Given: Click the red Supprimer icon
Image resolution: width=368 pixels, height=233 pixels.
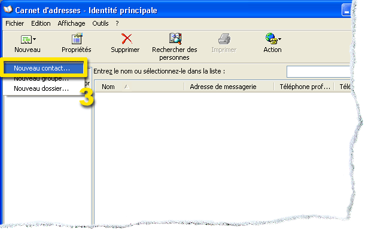Looking at the screenshot, I should (x=127, y=39).
